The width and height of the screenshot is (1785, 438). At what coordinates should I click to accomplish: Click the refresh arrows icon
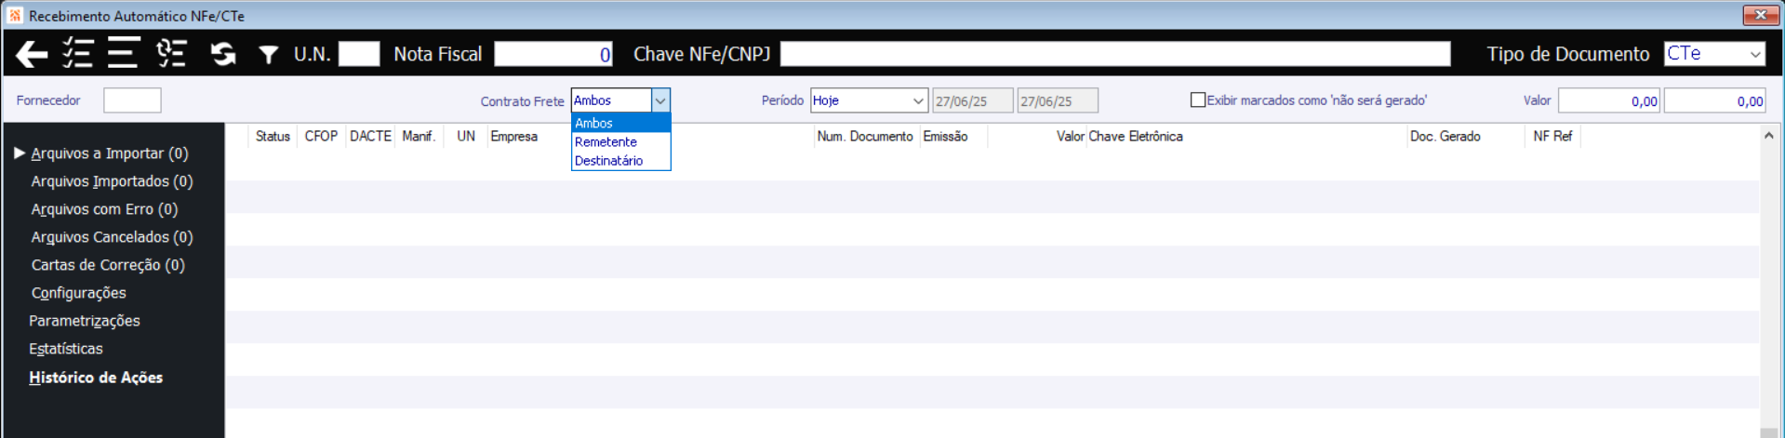(223, 54)
